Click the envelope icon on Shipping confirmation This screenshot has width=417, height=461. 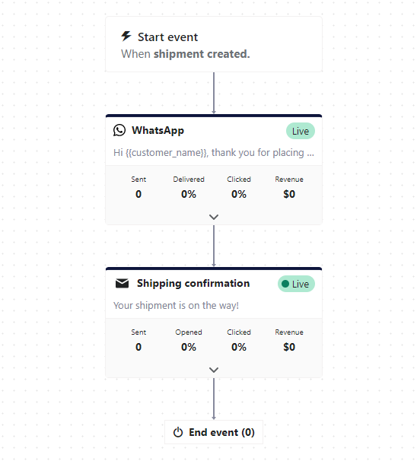[122, 284]
